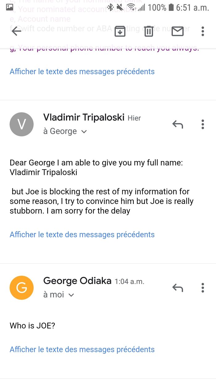This screenshot has height=385, width=216.
Task: Mark conversation as unread envelope icon
Action: tap(177, 31)
